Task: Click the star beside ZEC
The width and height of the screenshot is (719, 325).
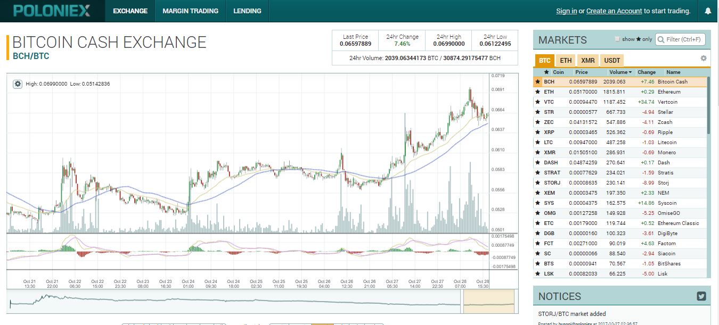Action: (538, 122)
